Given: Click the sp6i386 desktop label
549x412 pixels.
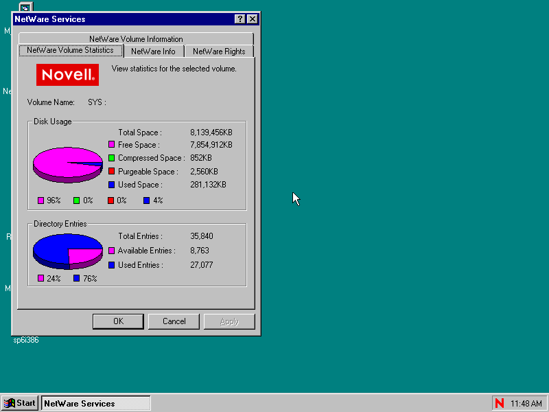Looking at the screenshot, I should 26,340.
